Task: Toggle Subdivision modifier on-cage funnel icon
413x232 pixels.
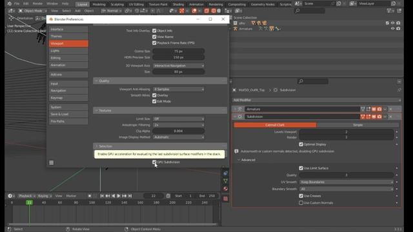Action: point(363,117)
